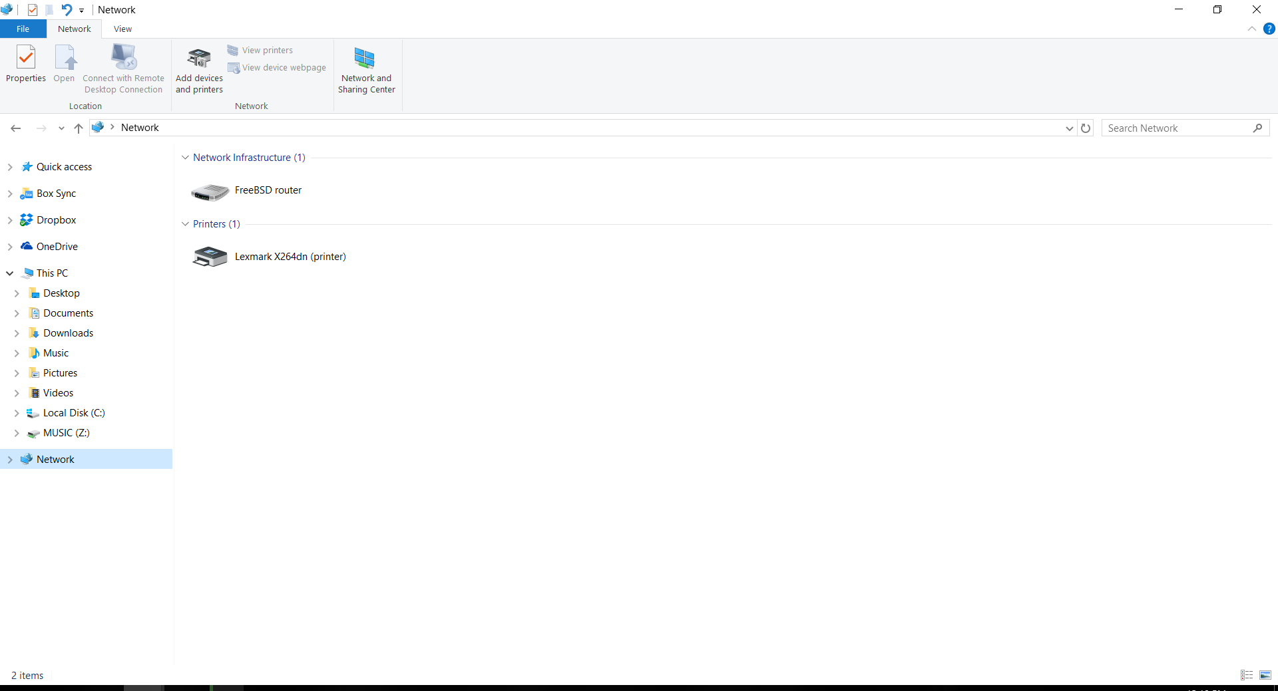Open the address bar history dropdown
Viewport: 1278px width, 691px height.
pos(1070,128)
